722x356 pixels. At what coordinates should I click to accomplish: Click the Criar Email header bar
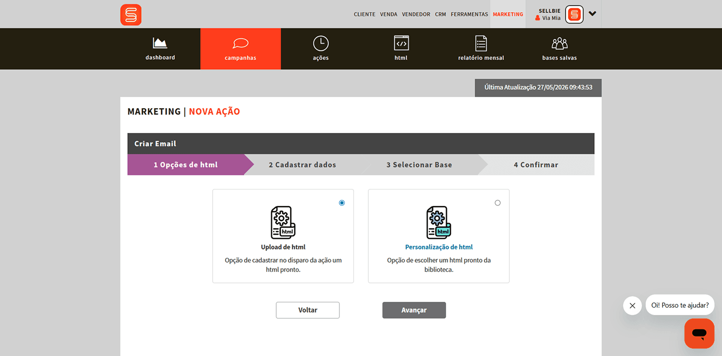(361, 143)
